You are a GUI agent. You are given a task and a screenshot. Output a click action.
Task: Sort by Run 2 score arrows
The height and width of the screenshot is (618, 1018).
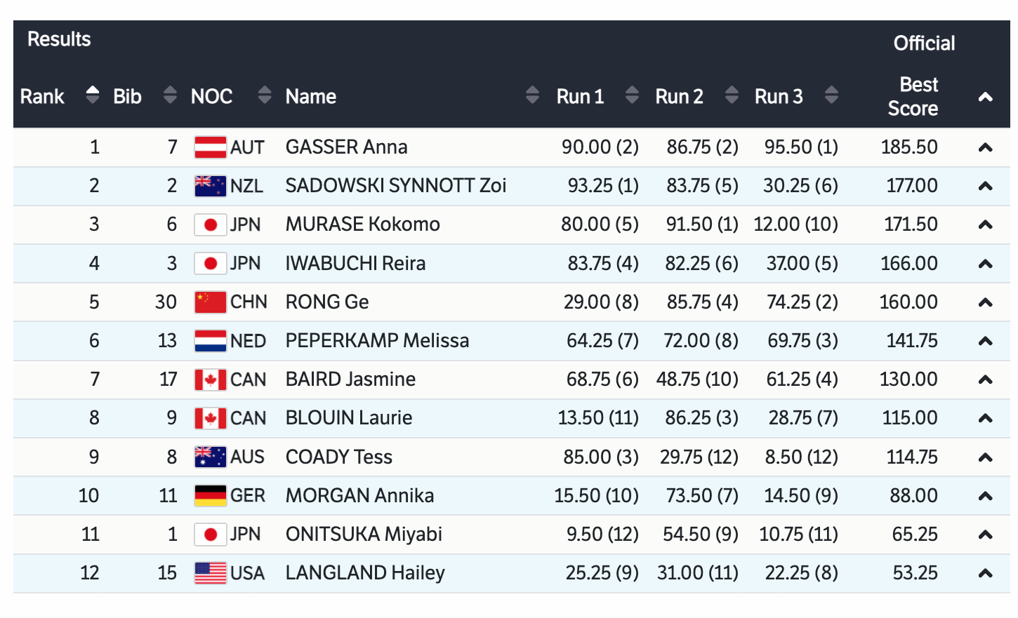coord(732,95)
